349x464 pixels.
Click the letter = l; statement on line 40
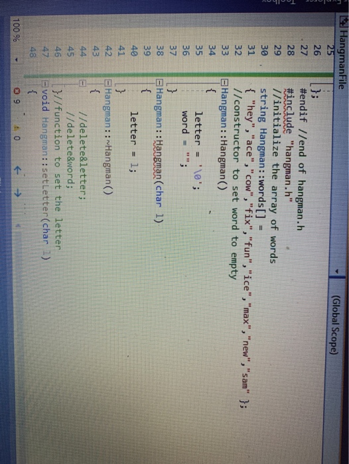coord(134,143)
